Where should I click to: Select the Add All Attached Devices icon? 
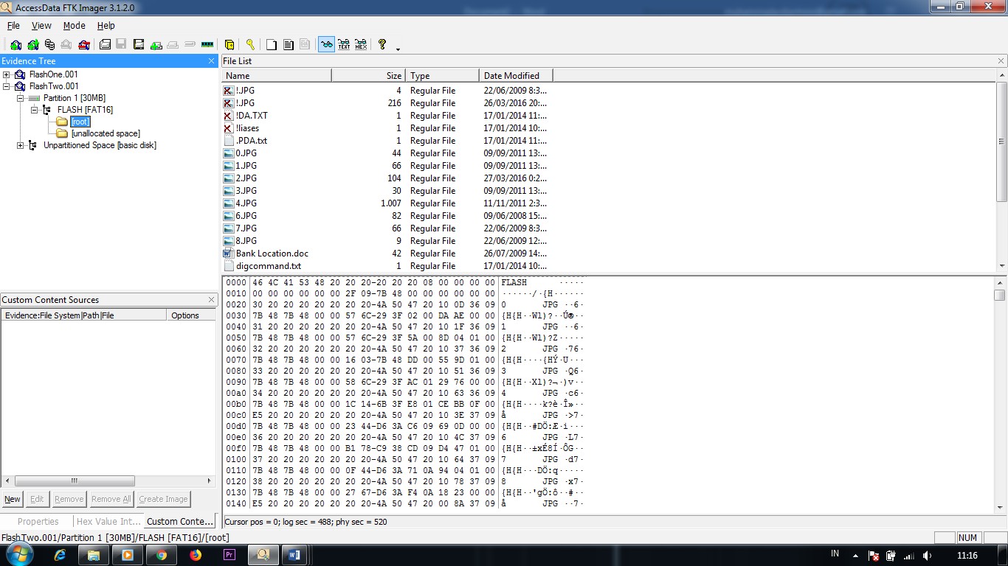point(33,44)
